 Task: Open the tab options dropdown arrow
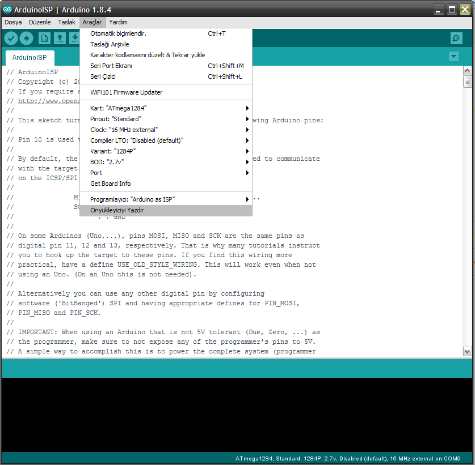[x=453, y=57]
